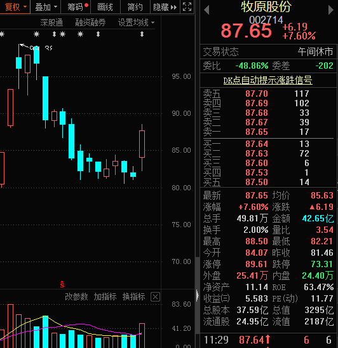Viewport: 338px width, 348px height.
Task: Click the 加指标 button
Action: (x=105, y=296)
